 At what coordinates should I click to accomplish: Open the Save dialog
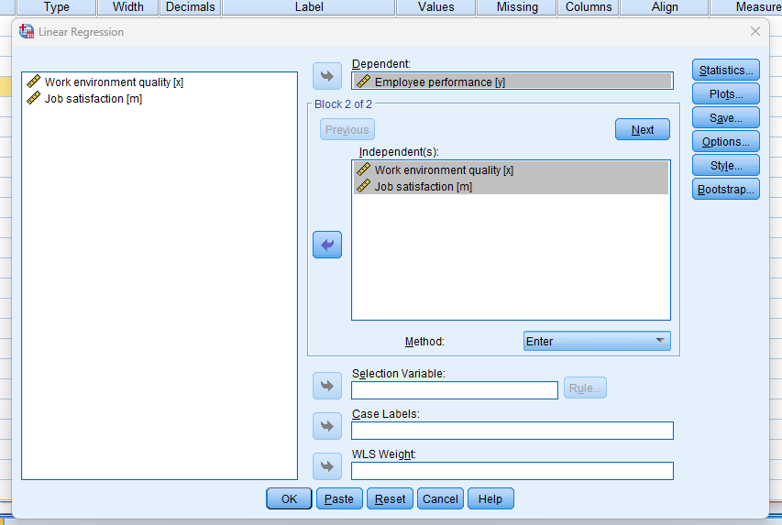pyautogui.click(x=726, y=118)
